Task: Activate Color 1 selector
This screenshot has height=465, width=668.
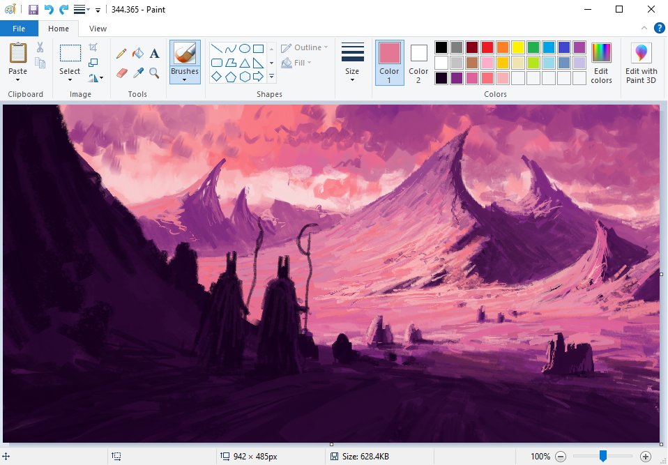Action: (389, 62)
